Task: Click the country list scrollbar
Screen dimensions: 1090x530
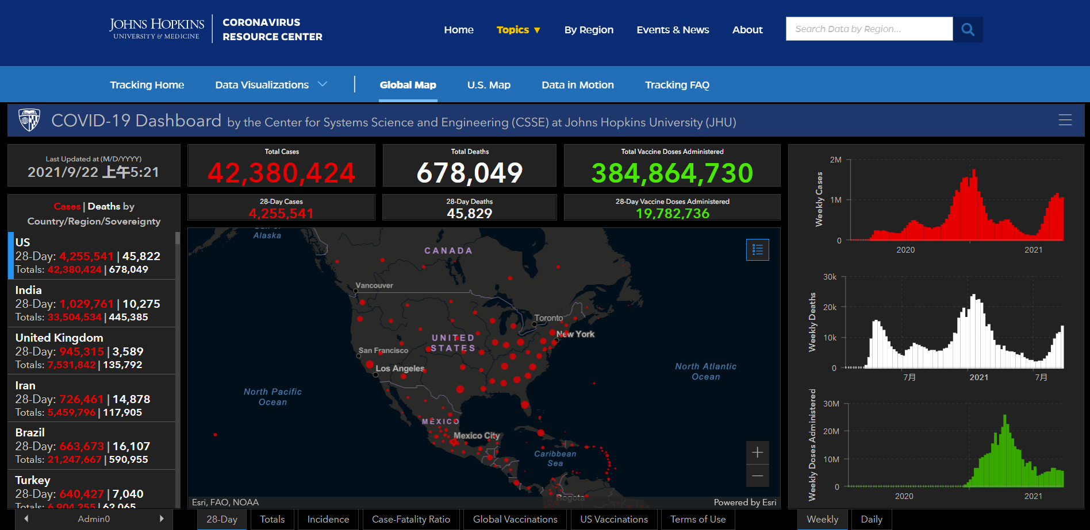Action: [x=177, y=345]
